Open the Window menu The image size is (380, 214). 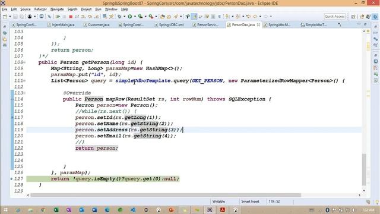point(111,10)
